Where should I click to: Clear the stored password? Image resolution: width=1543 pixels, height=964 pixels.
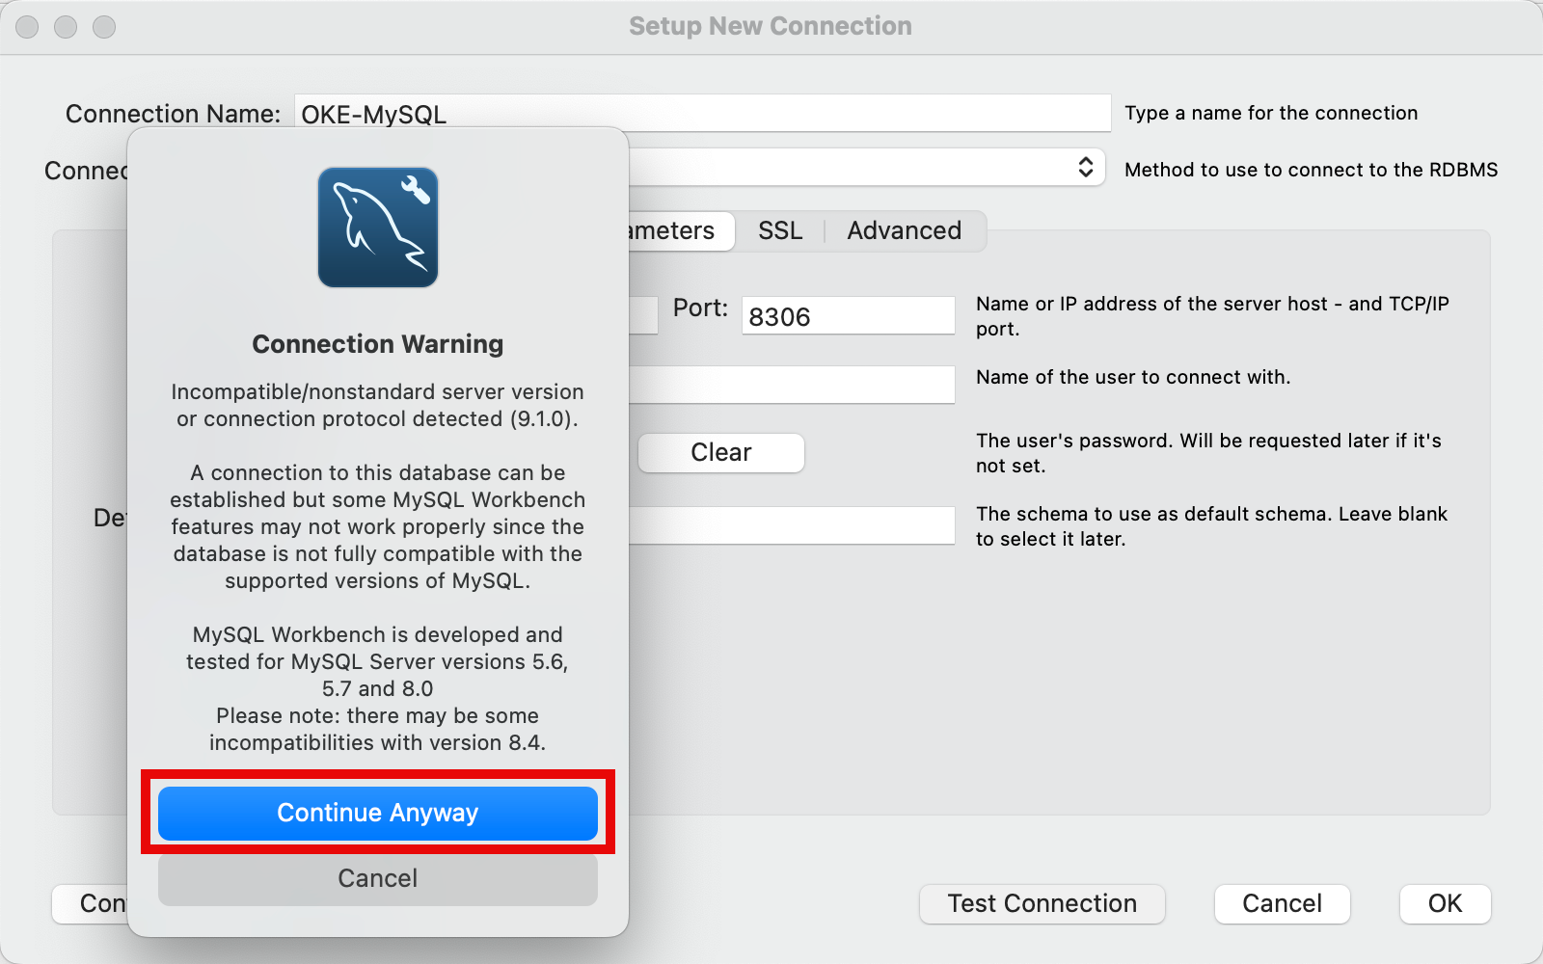720,452
